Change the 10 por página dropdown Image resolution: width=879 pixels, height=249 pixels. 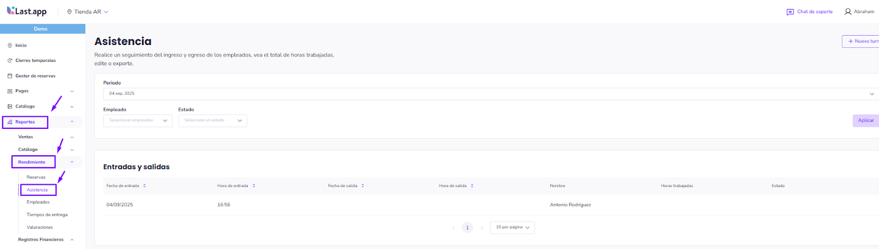click(512, 227)
